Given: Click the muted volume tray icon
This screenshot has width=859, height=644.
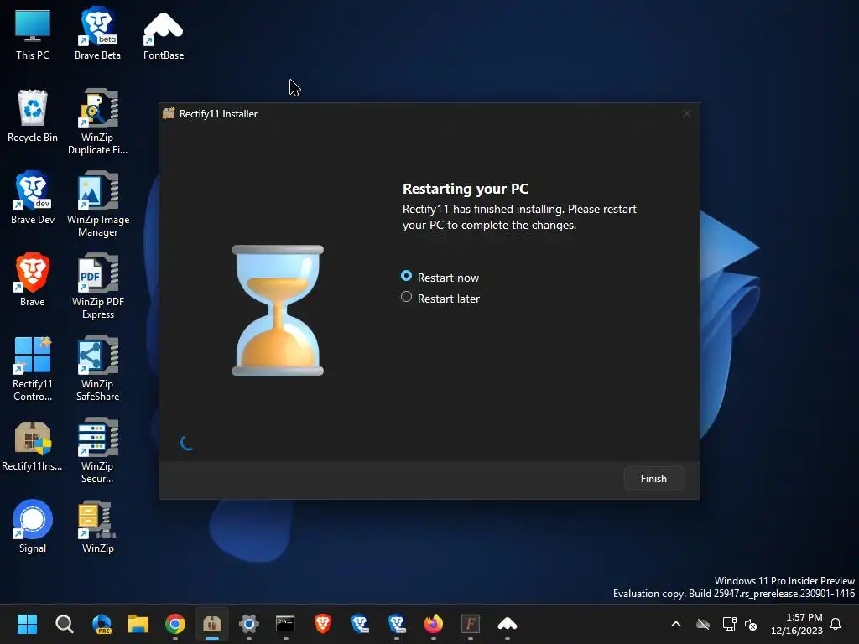Looking at the screenshot, I should pos(751,624).
